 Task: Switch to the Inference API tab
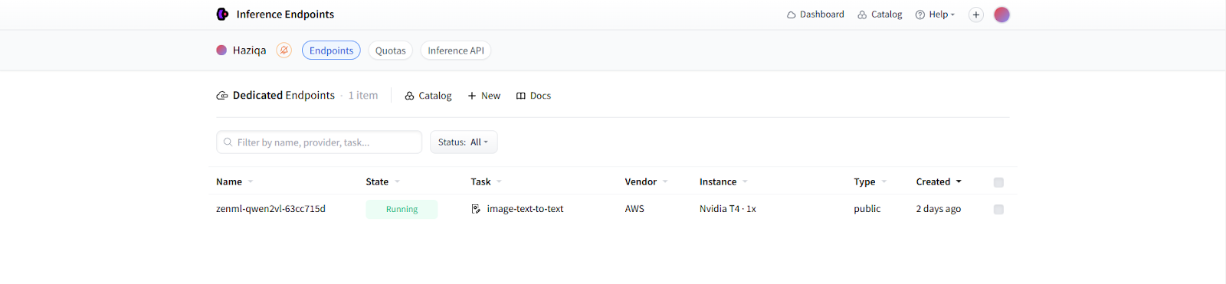pyautogui.click(x=456, y=51)
